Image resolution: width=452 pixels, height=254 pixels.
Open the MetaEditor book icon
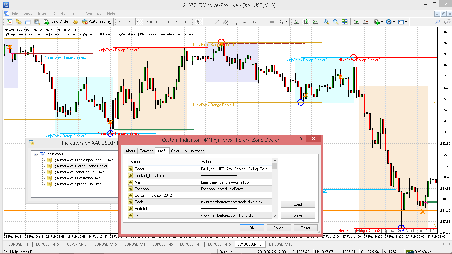[x=76, y=22]
